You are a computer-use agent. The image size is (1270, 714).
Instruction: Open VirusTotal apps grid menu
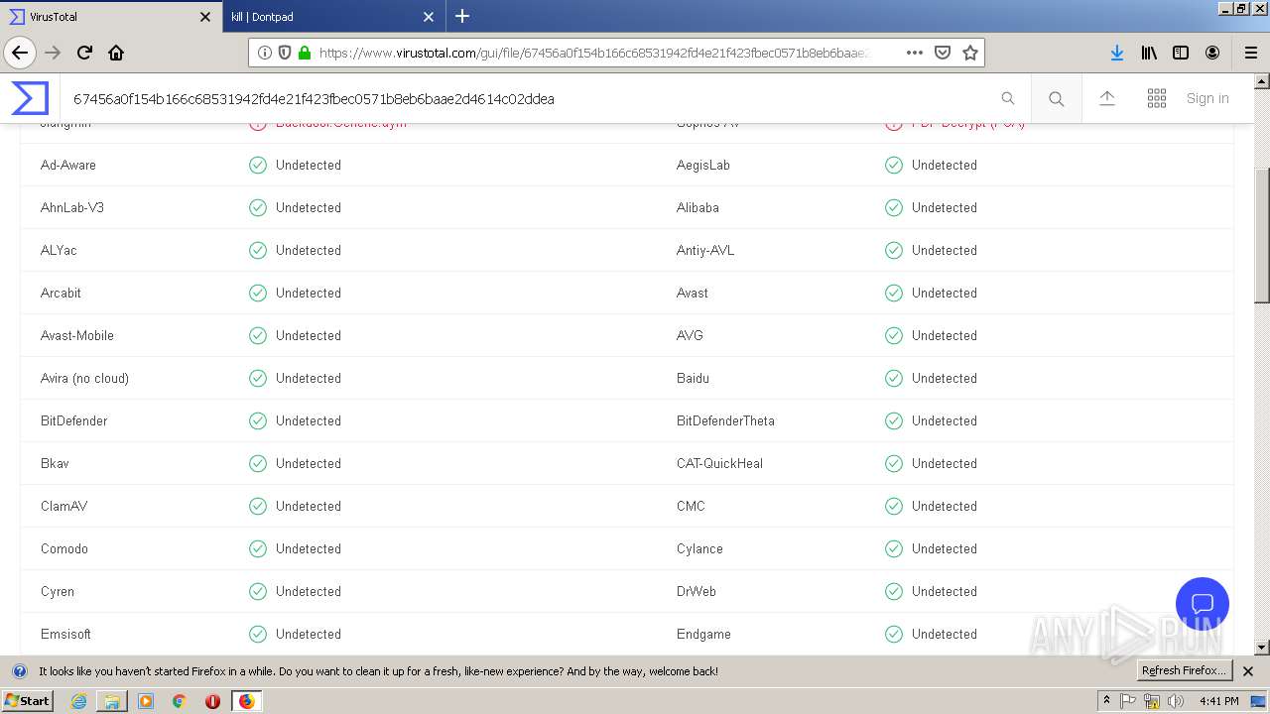point(1157,98)
